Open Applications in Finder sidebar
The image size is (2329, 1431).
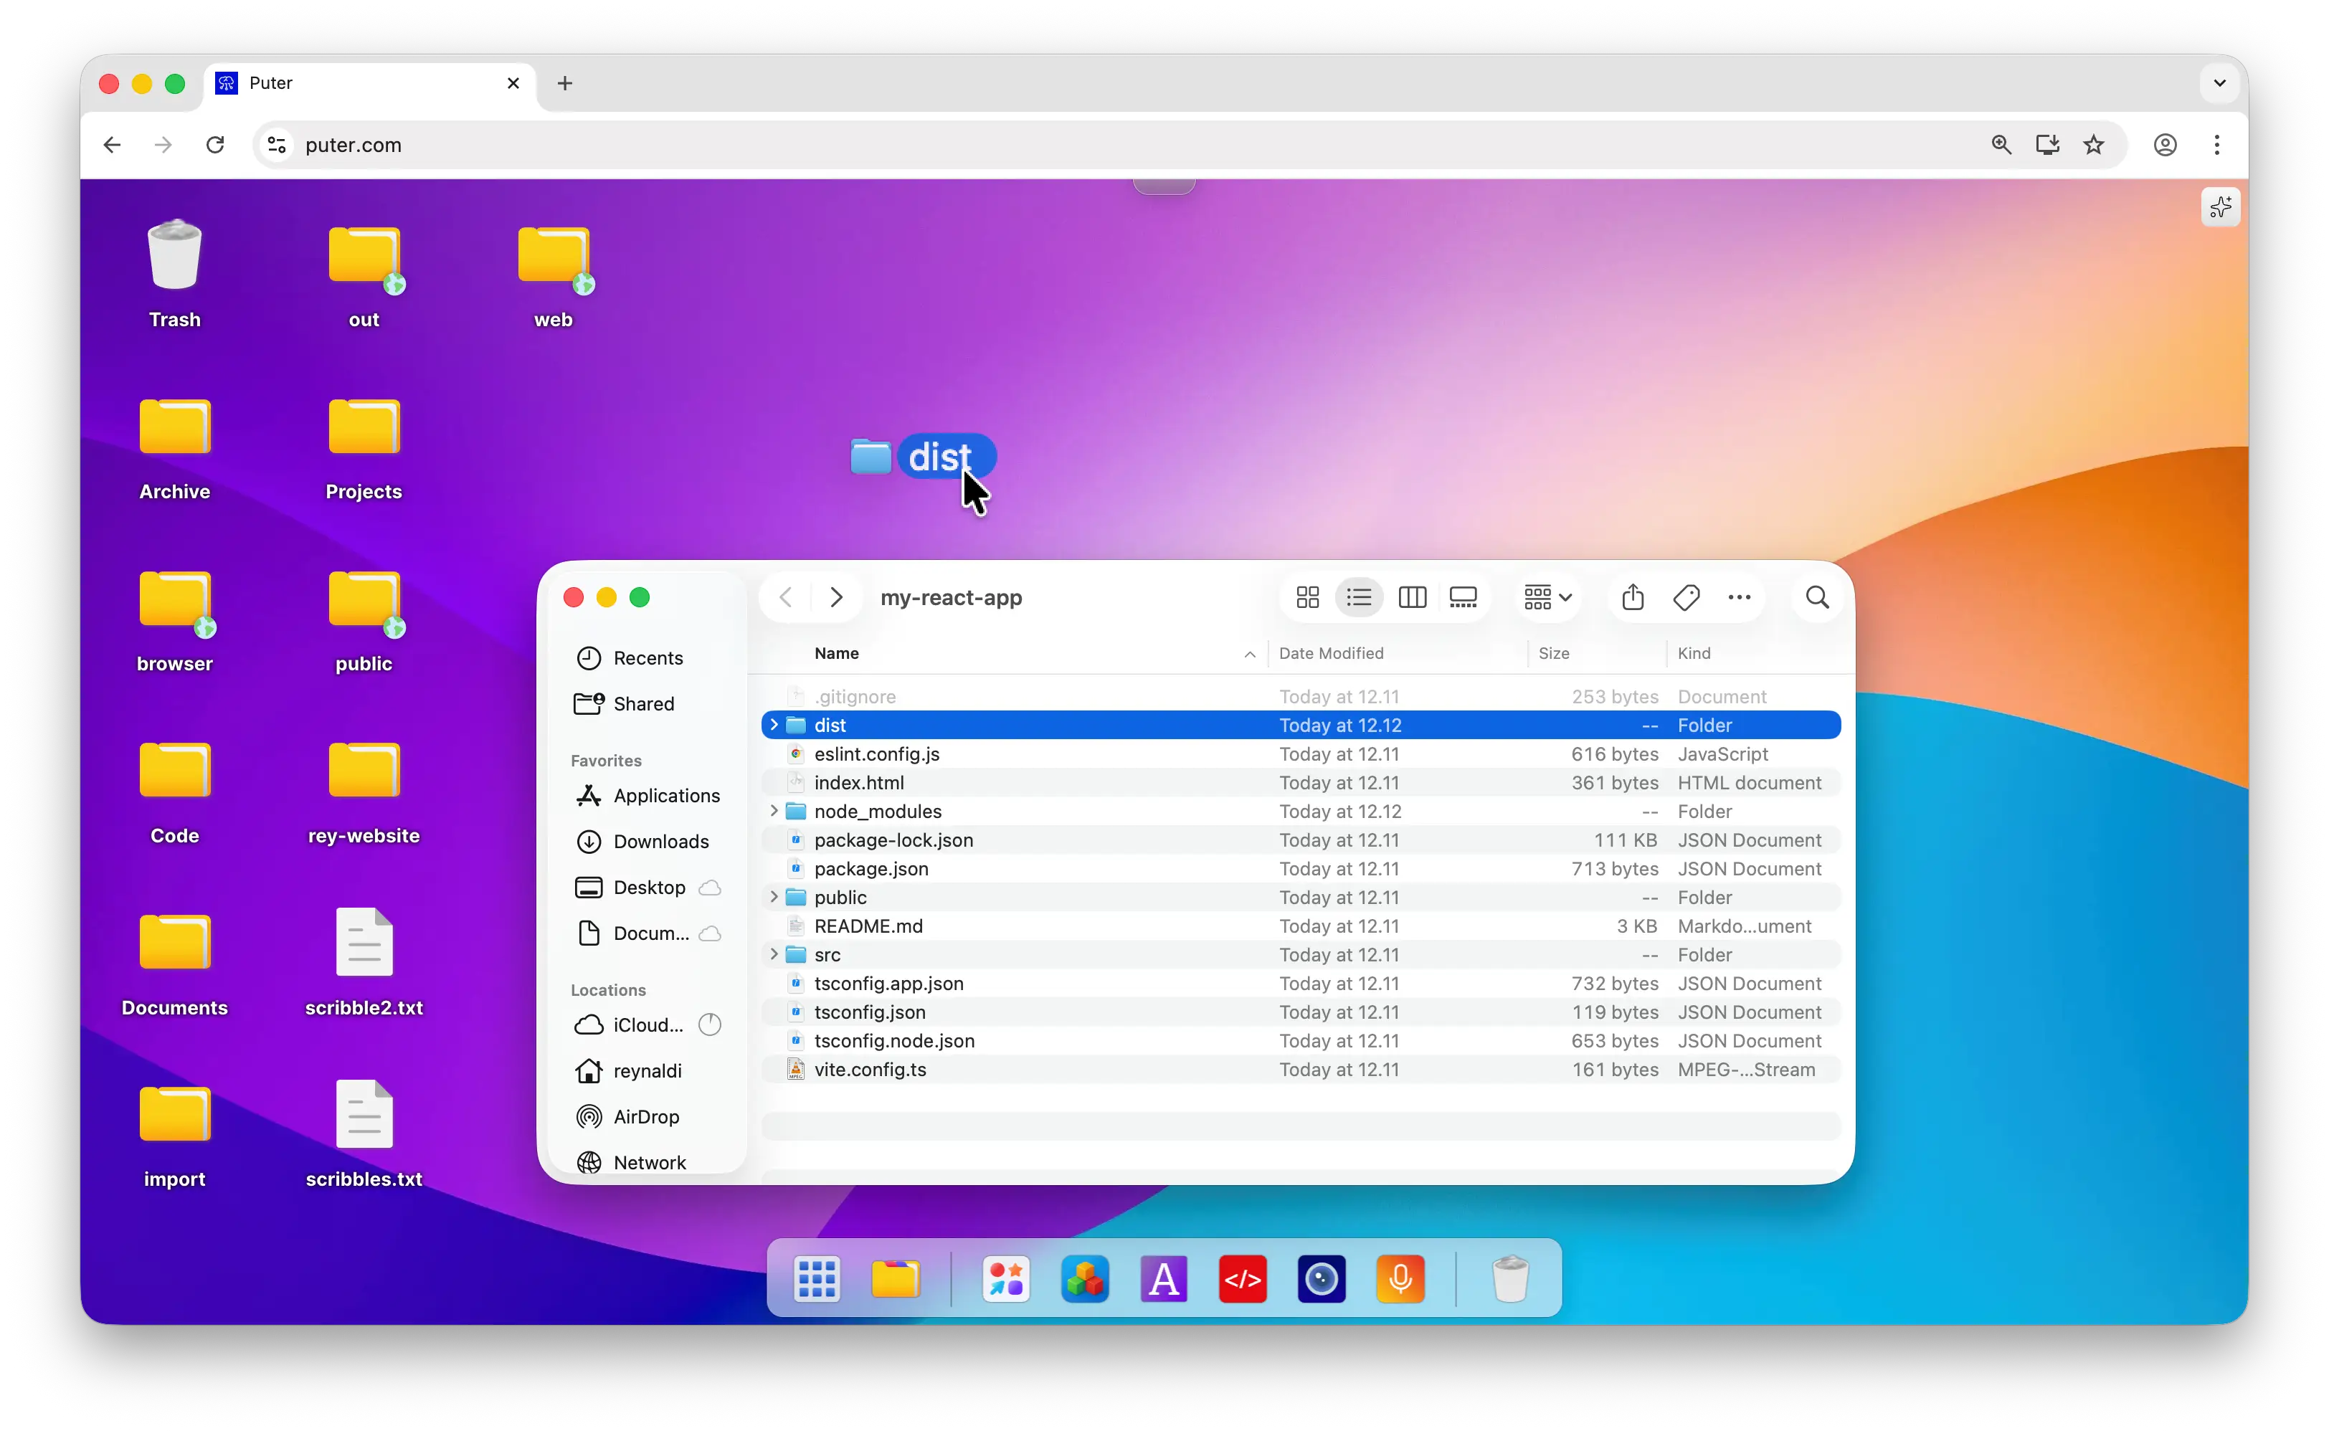(665, 796)
